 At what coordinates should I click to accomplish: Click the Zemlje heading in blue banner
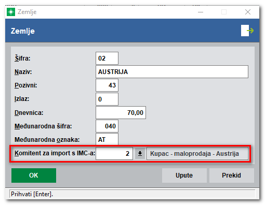click(x=23, y=31)
